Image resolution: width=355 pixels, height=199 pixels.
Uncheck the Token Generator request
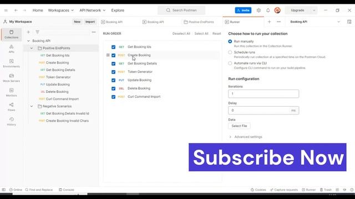pyautogui.click(x=113, y=72)
